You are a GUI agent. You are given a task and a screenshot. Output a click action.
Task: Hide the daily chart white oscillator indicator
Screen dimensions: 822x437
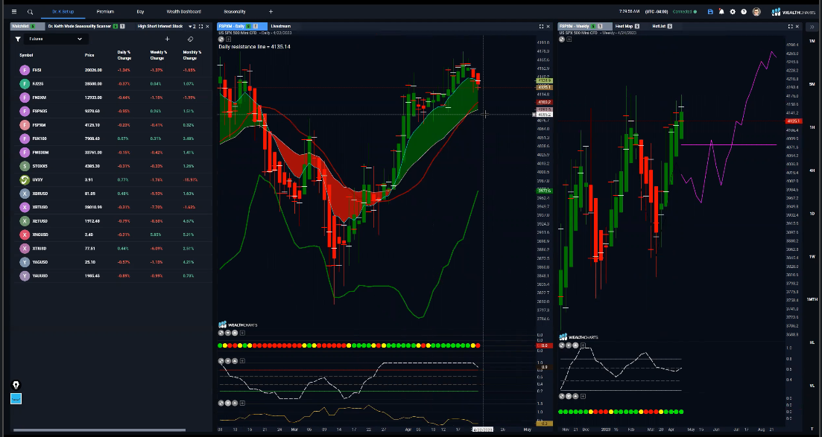coord(221,361)
